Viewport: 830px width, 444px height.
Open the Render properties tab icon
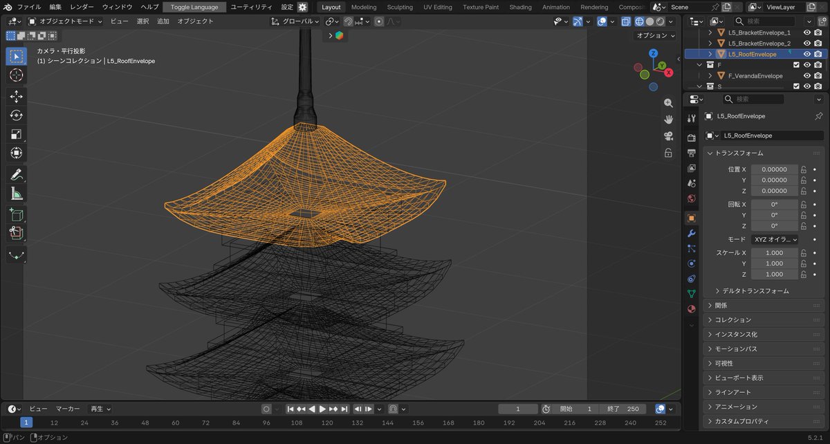[x=691, y=138]
